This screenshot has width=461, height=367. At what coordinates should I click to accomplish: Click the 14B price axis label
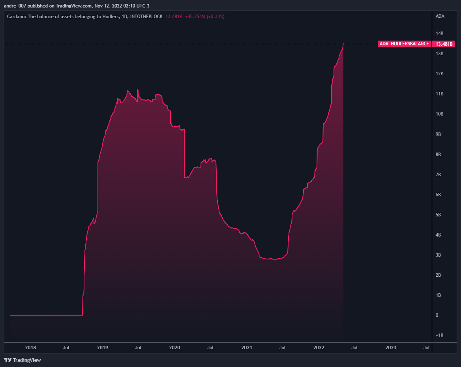click(x=440, y=34)
